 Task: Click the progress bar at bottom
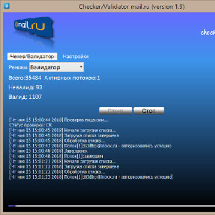point(112,206)
